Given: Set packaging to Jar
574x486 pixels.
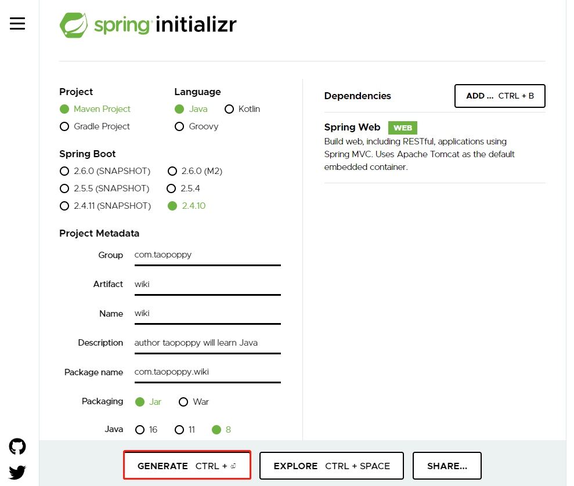Looking at the screenshot, I should [148, 402].
